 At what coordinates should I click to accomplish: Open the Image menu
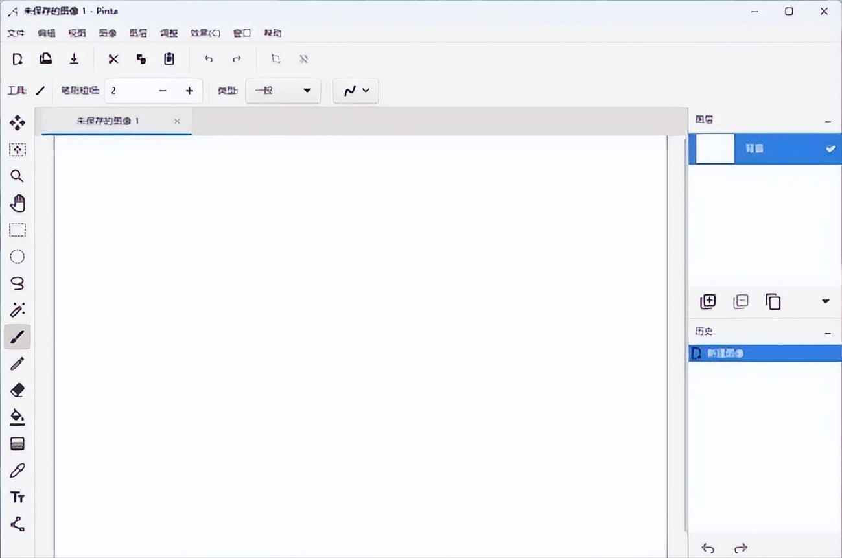coord(108,33)
